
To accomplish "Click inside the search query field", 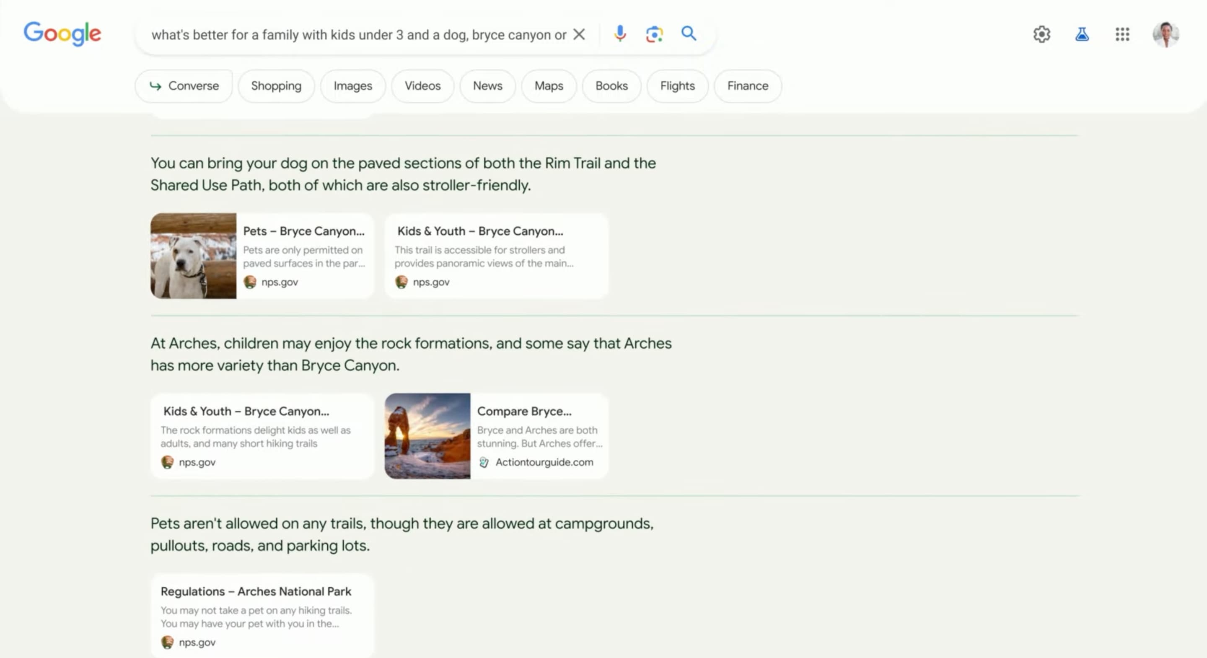I will tap(358, 35).
